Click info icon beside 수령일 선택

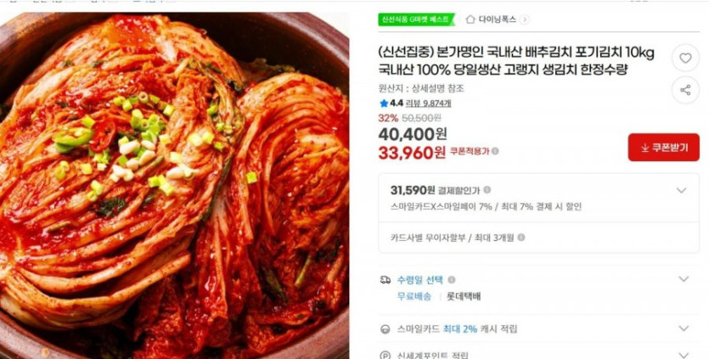click(x=451, y=279)
